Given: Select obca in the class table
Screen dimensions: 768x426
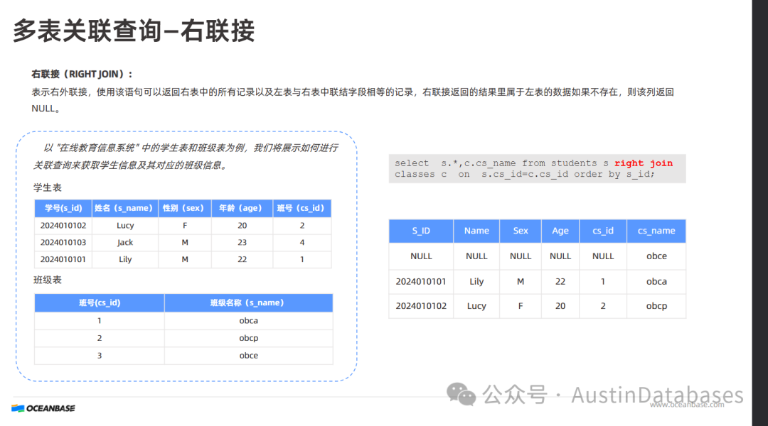Looking at the screenshot, I should click(249, 321).
